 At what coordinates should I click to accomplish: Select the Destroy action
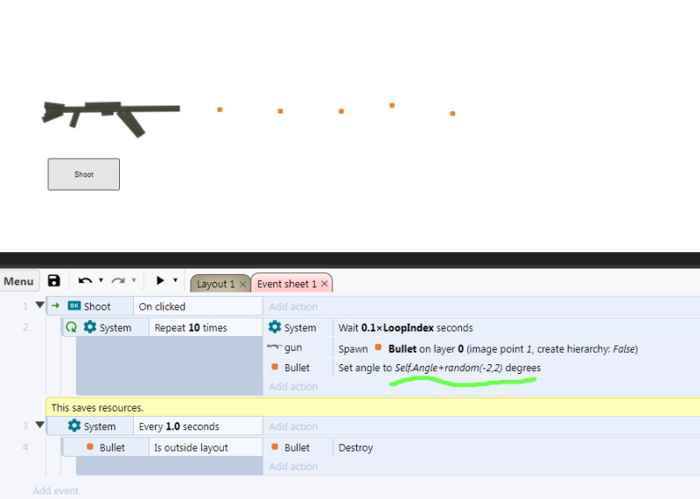click(355, 447)
